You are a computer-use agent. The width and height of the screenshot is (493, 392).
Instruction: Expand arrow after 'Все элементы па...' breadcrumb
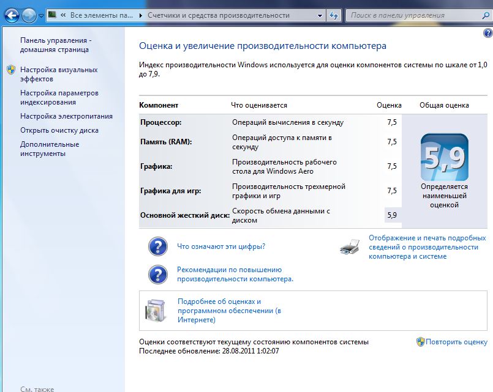pyautogui.click(x=140, y=15)
